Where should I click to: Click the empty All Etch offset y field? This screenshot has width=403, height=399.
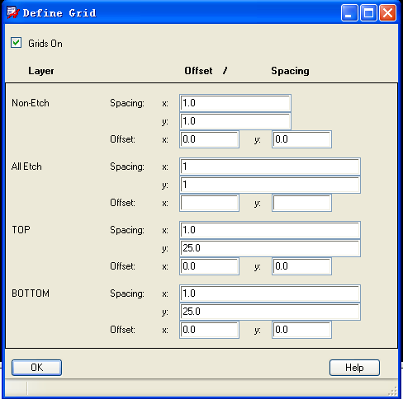pyautogui.click(x=301, y=203)
